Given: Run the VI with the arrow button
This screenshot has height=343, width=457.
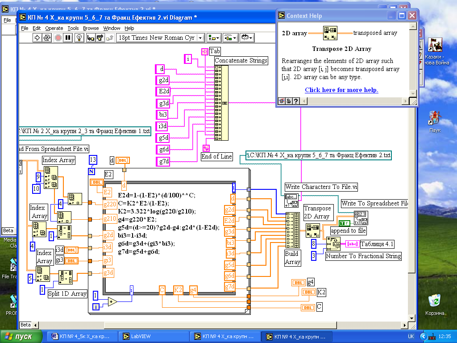Looking at the screenshot, I should click(x=37, y=38).
